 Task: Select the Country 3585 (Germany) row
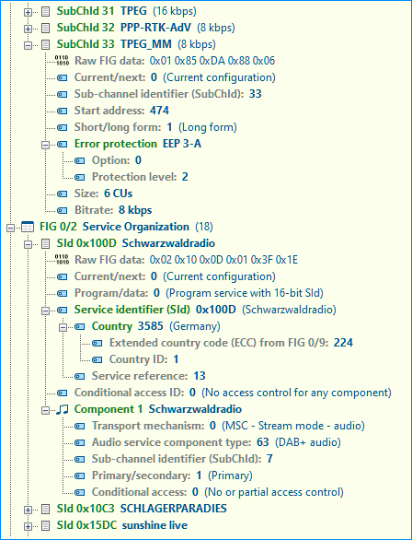coord(156,326)
